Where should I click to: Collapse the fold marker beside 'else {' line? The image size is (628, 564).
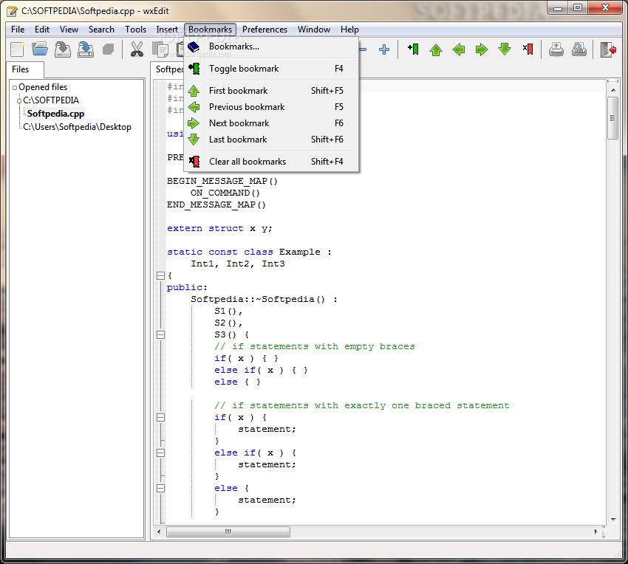point(160,488)
